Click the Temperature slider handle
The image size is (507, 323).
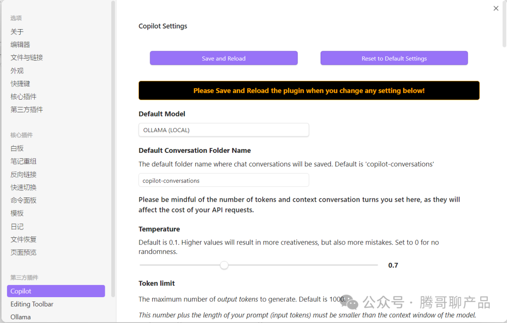(x=224, y=265)
